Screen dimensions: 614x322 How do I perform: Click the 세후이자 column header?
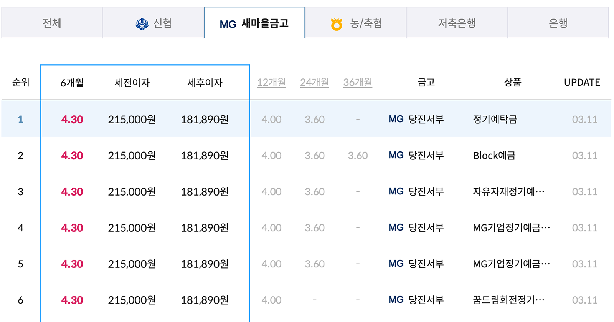[x=205, y=83]
